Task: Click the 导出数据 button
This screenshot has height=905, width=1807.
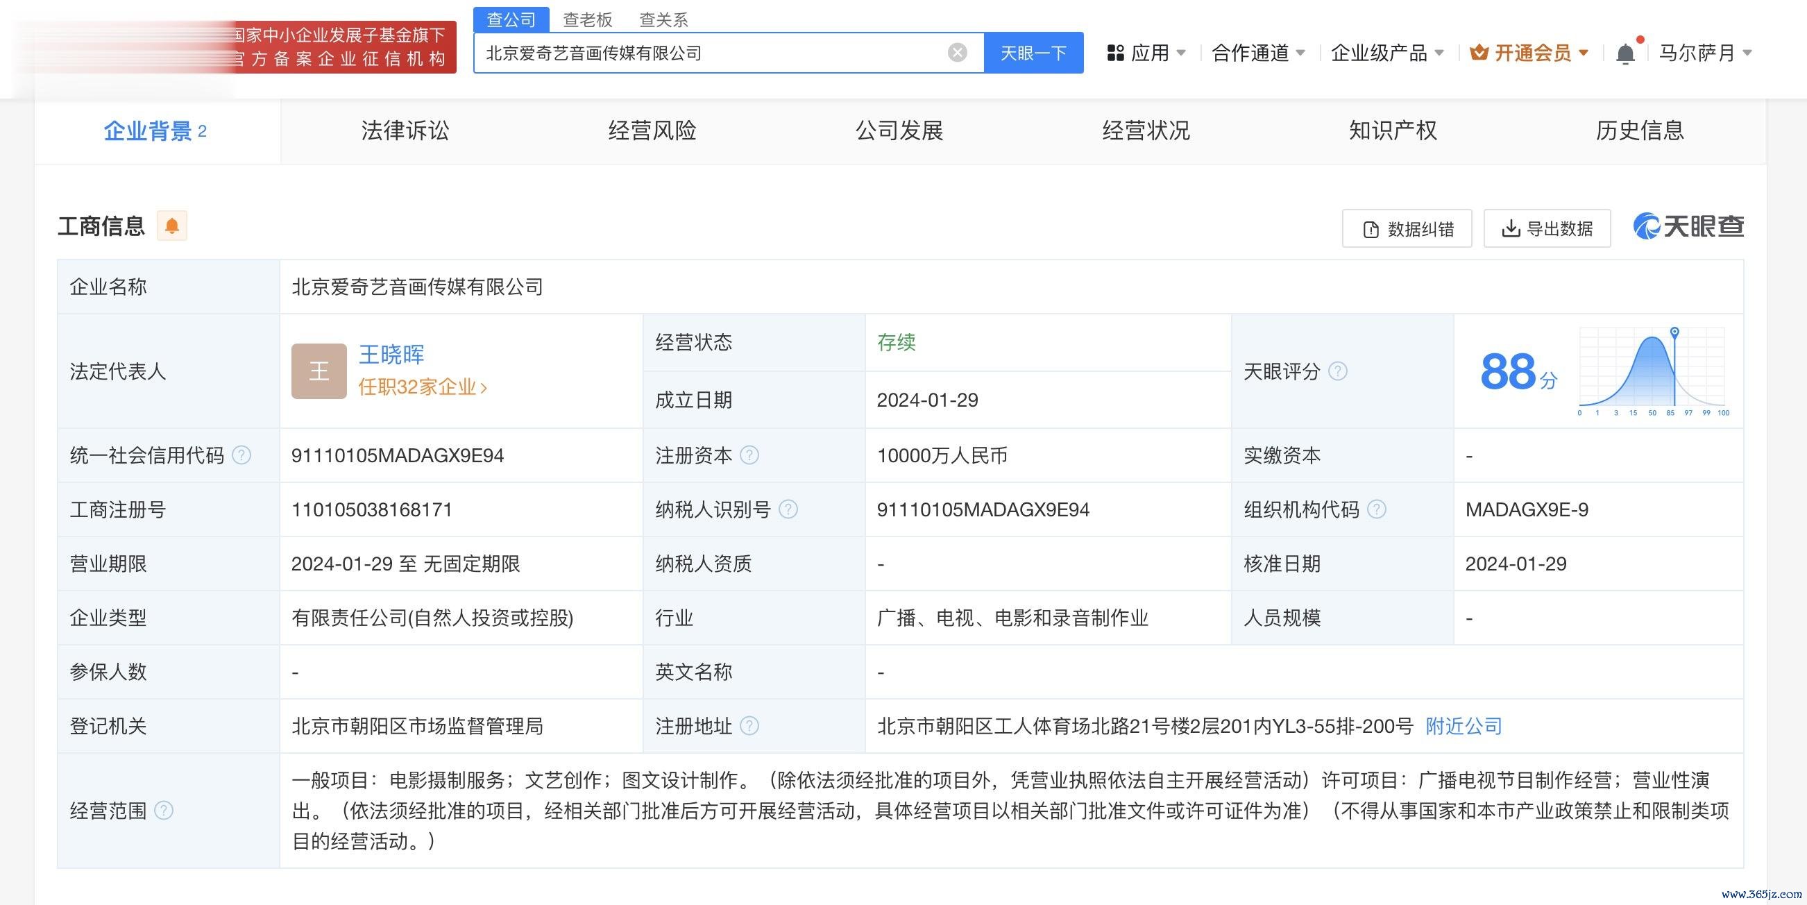Action: click(x=1547, y=228)
